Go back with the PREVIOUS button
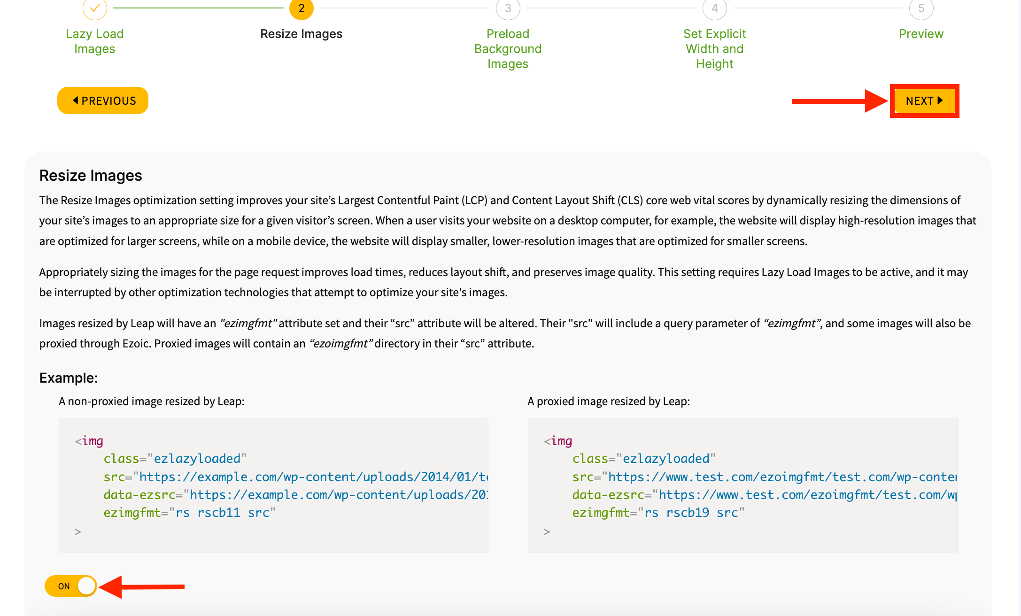 [x=103, y=100]
